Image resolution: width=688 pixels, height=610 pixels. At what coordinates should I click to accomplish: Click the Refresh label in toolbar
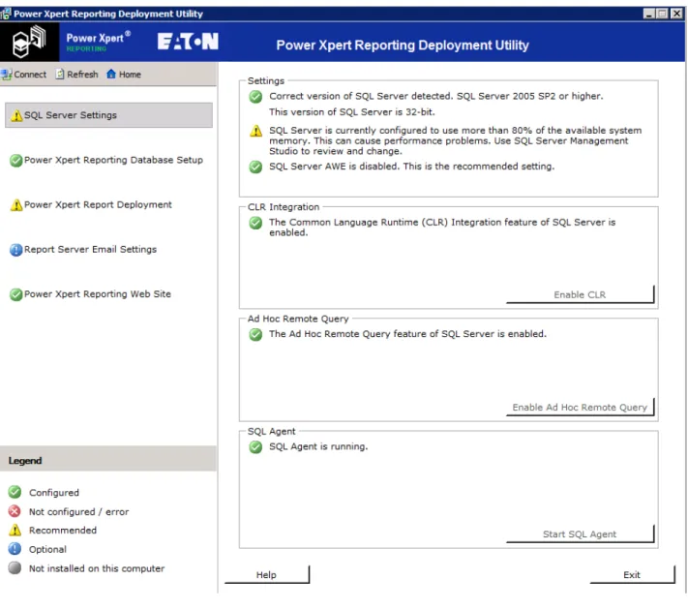pyautogui.click(x=82, y=75)
